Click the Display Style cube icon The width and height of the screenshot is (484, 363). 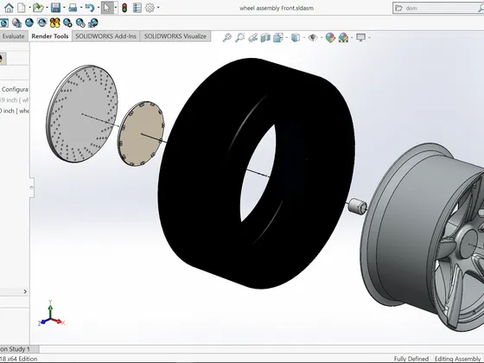tap(296, 38)
